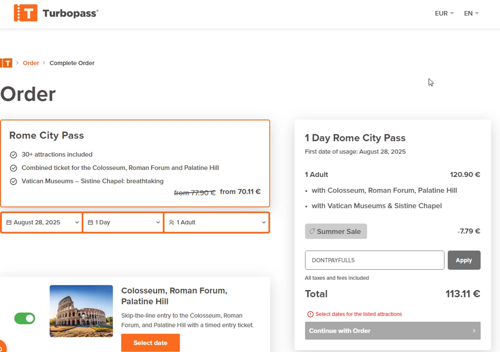The height and width of the screenshot is (352, 500).
Task: Click checkmark icon next to Vatican Museums
Action: click(x=13, y=181)
